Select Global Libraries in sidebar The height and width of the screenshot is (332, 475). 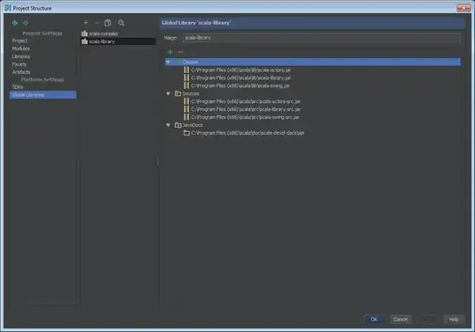click(x=43, y=94)
